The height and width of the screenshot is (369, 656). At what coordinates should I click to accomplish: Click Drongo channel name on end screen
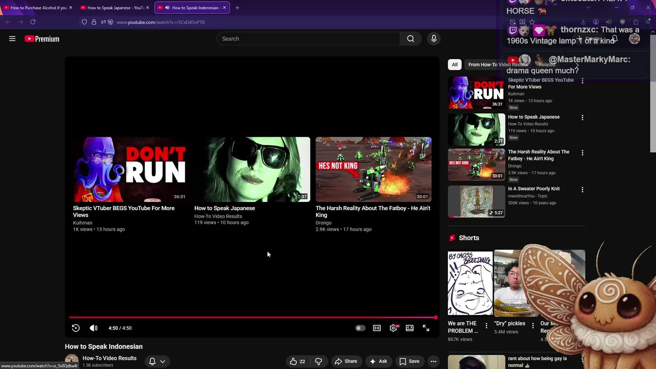(323, 223)
